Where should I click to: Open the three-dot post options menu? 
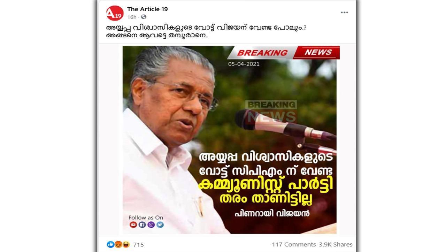pos(344,13)
